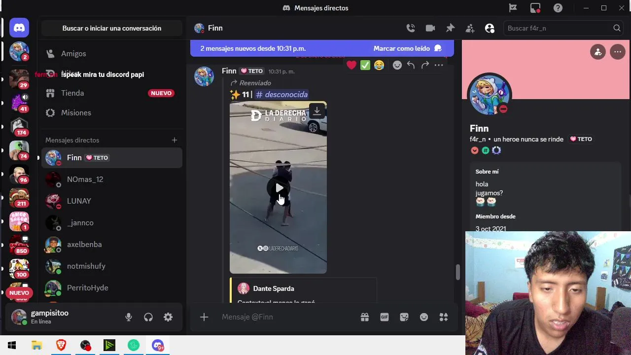
Task: Open Tienda tab
Action: (112, 93)
